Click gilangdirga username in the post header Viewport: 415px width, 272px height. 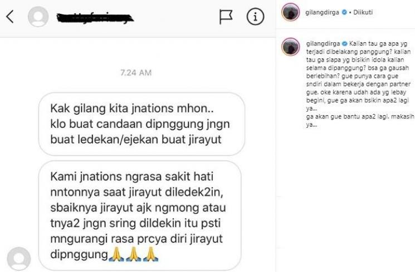[x=322, y=12]
